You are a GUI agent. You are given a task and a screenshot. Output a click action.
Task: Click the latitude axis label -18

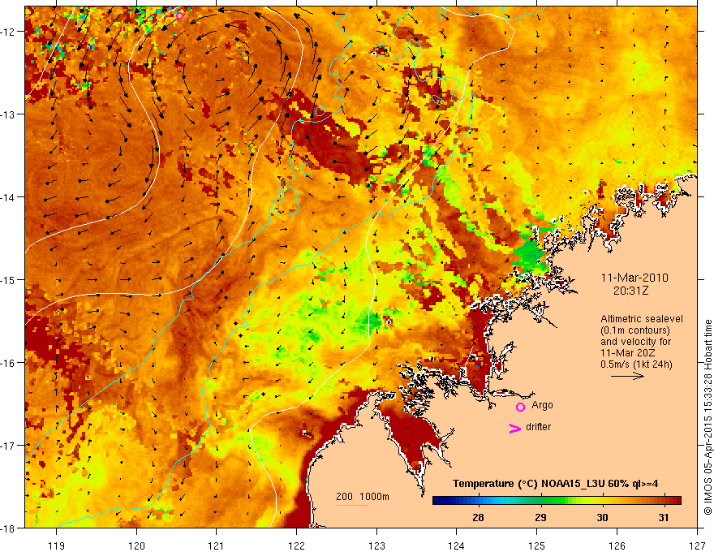pyautogui.click(x=9, y=528)
